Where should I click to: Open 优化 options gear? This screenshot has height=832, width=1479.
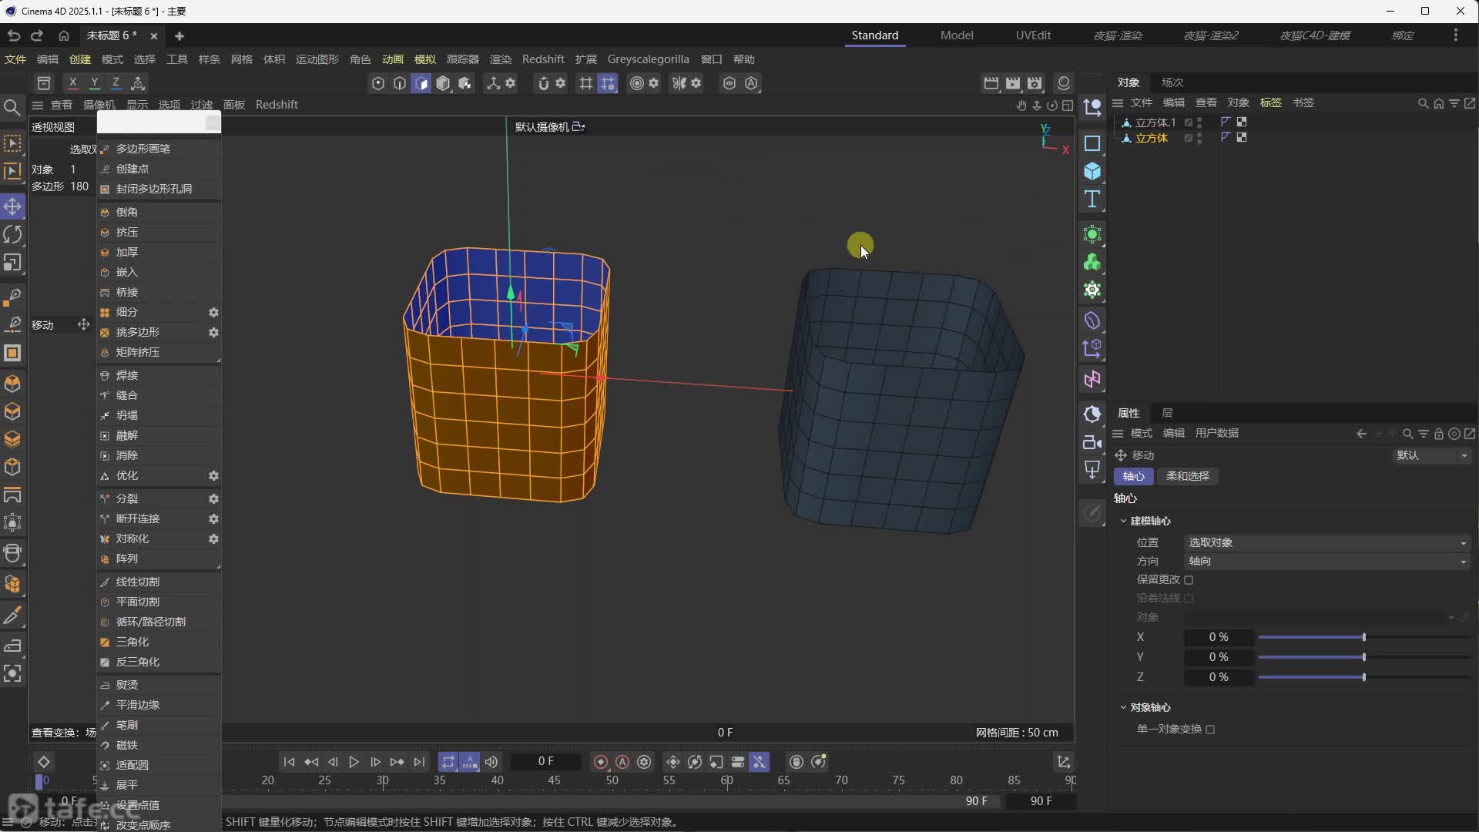[213, 476]
